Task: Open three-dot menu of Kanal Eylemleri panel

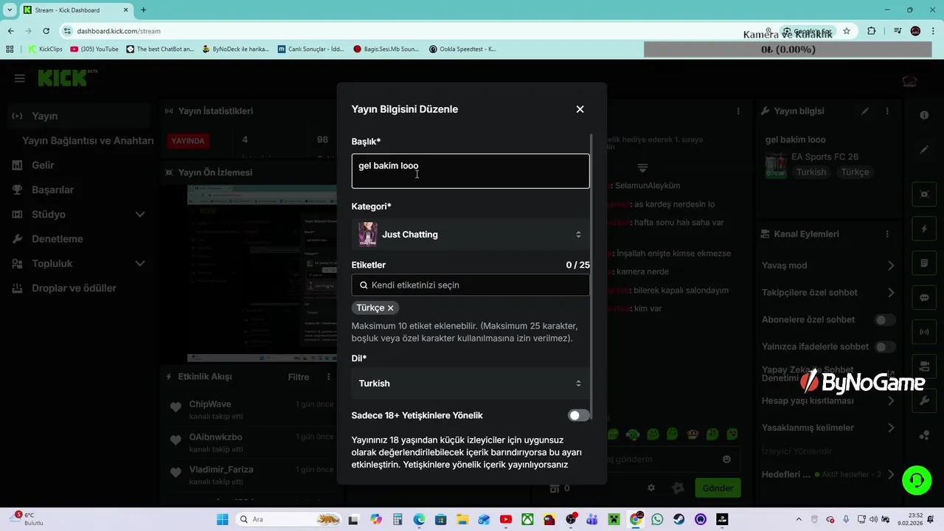Action: pyautogui.click(x=887, y=234)
